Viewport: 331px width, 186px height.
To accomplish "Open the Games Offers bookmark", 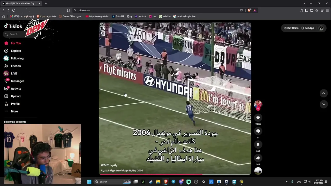I will coord(70,16).
